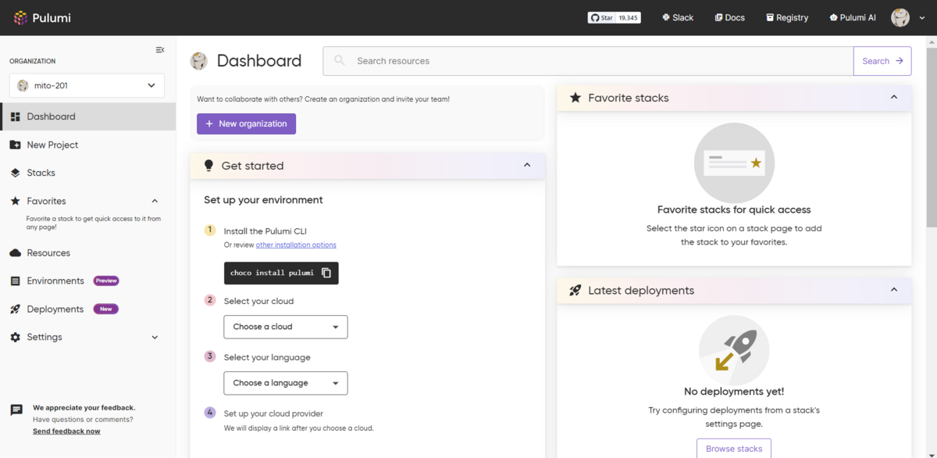Viewport: 937px width, 458px height.
Task: Expand the Settings sidebar chevron
Action: (x=155, y=338)
